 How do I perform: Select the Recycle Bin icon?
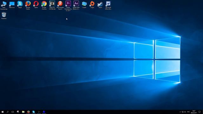(x=4, y=16)
